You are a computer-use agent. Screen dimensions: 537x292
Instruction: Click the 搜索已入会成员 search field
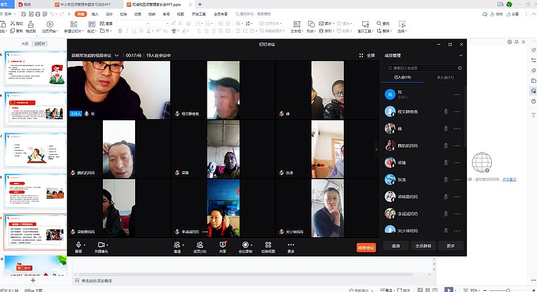(423, 68)
